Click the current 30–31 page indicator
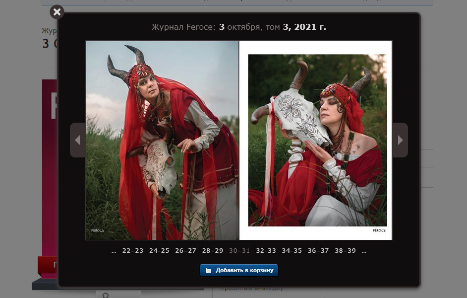The height and width of the screenshot is (298, 467). (x=239, y=251)
